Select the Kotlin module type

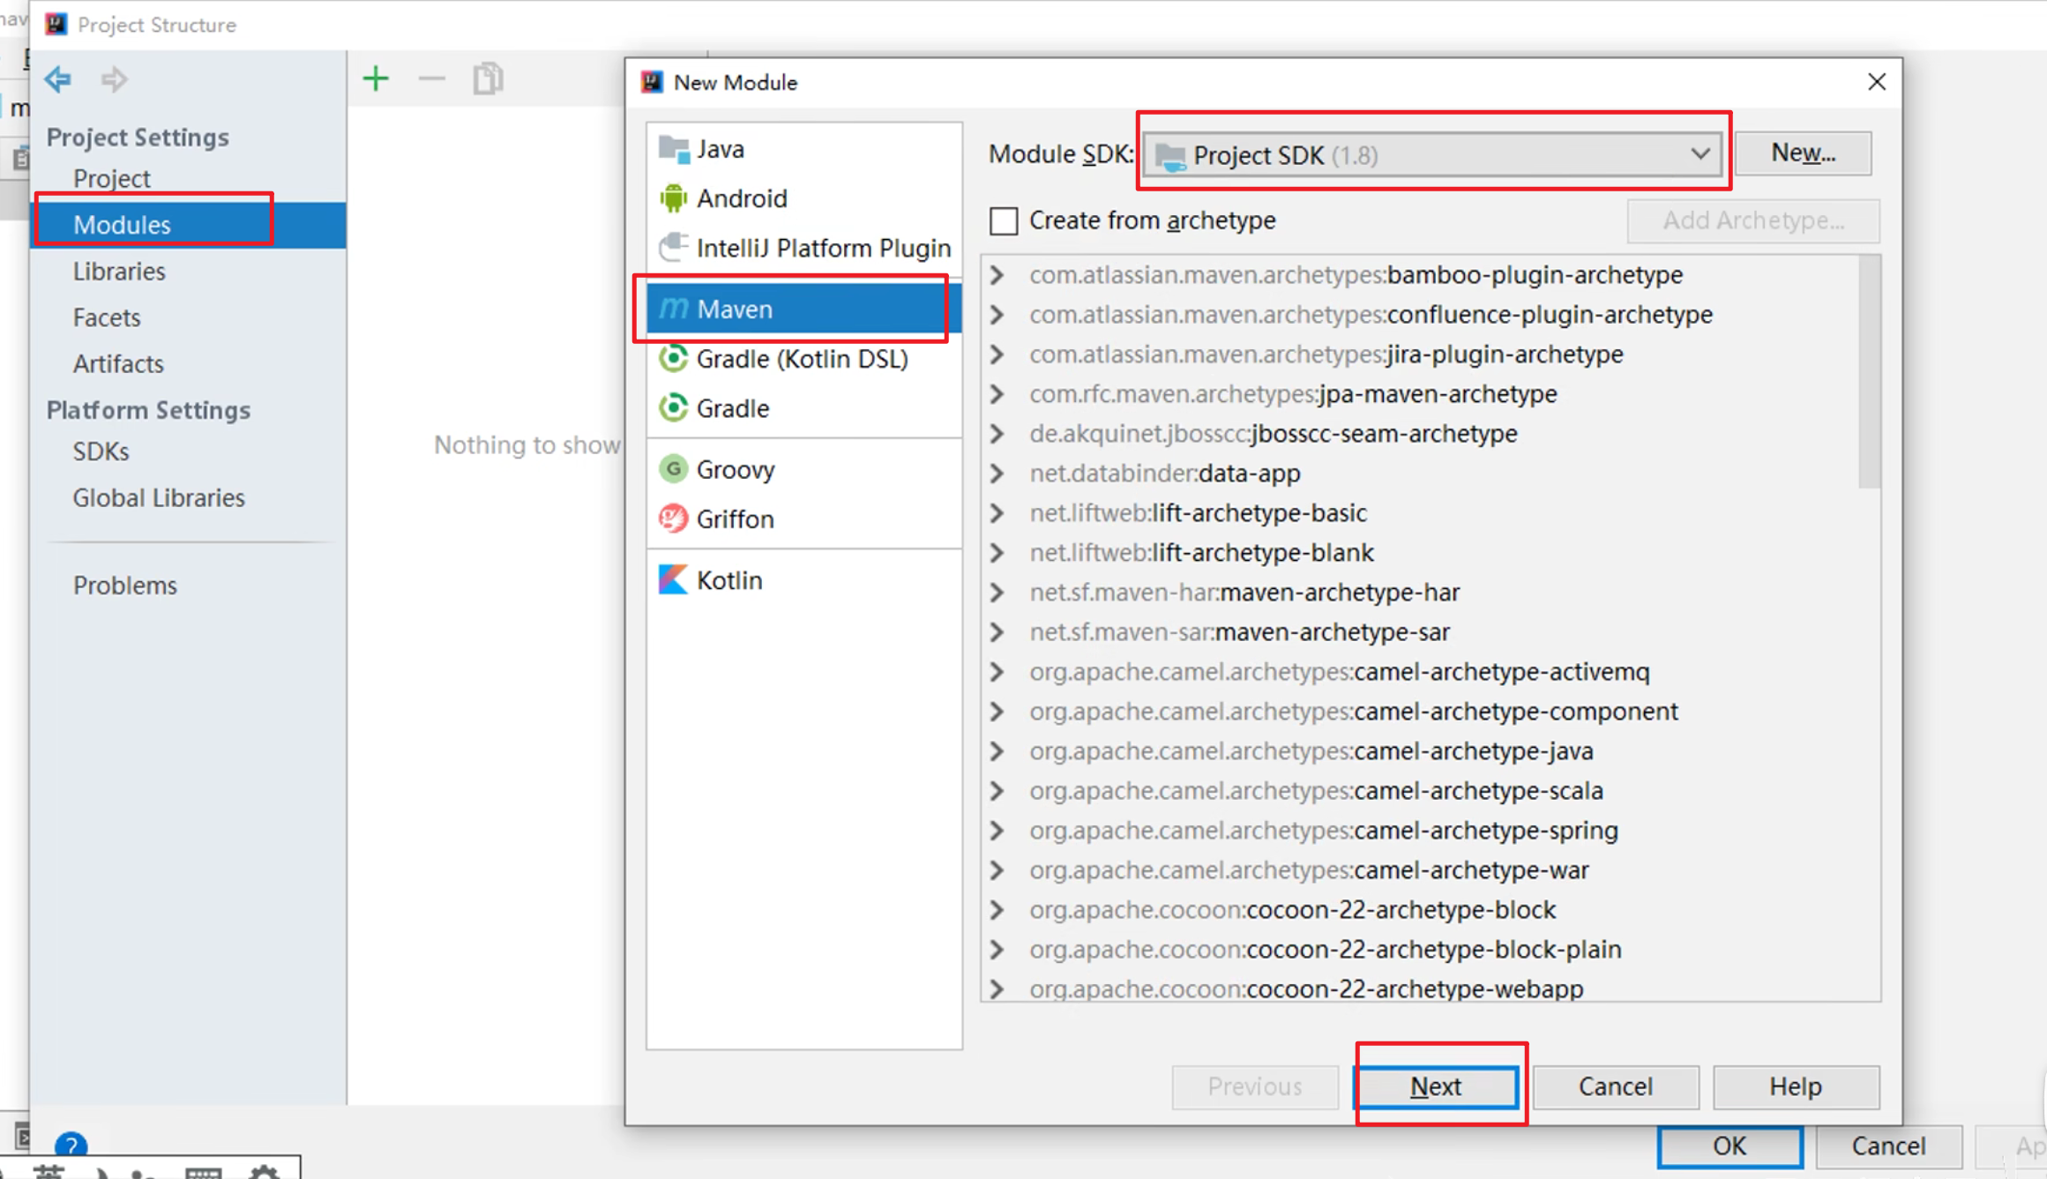(x=728, y=580)
